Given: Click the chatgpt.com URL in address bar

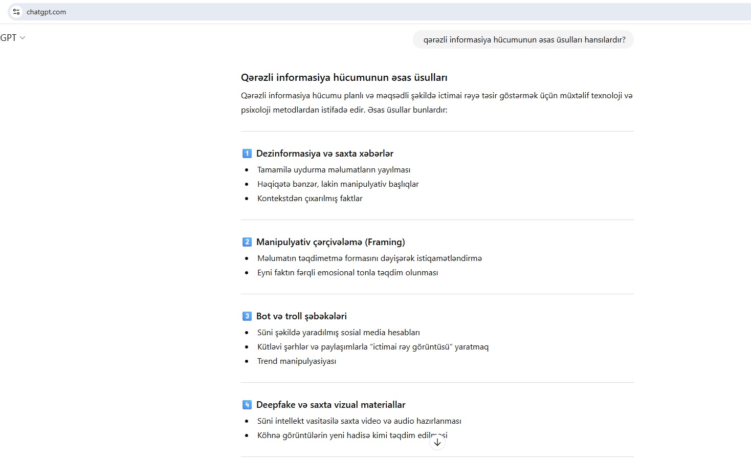Looking at the screenshot, I should (47, 12).
